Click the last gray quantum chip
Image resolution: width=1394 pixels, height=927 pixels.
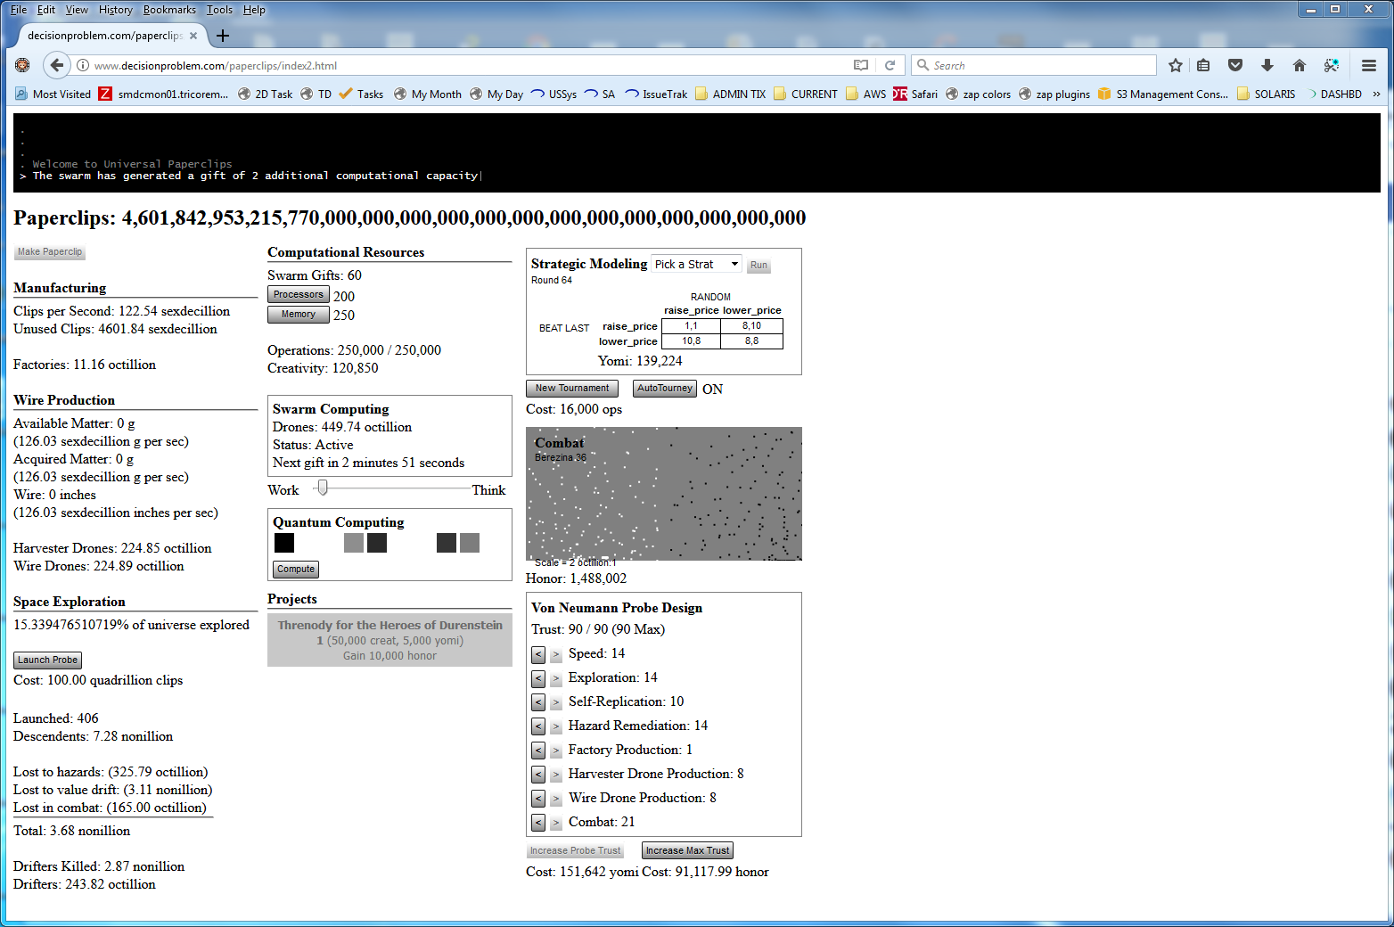coord(470,543)
